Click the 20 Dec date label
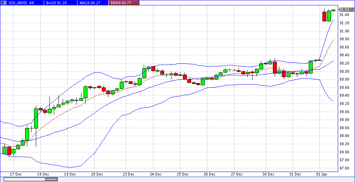The width and height of the screenshot is (355, 182). (x=97, y=174)
